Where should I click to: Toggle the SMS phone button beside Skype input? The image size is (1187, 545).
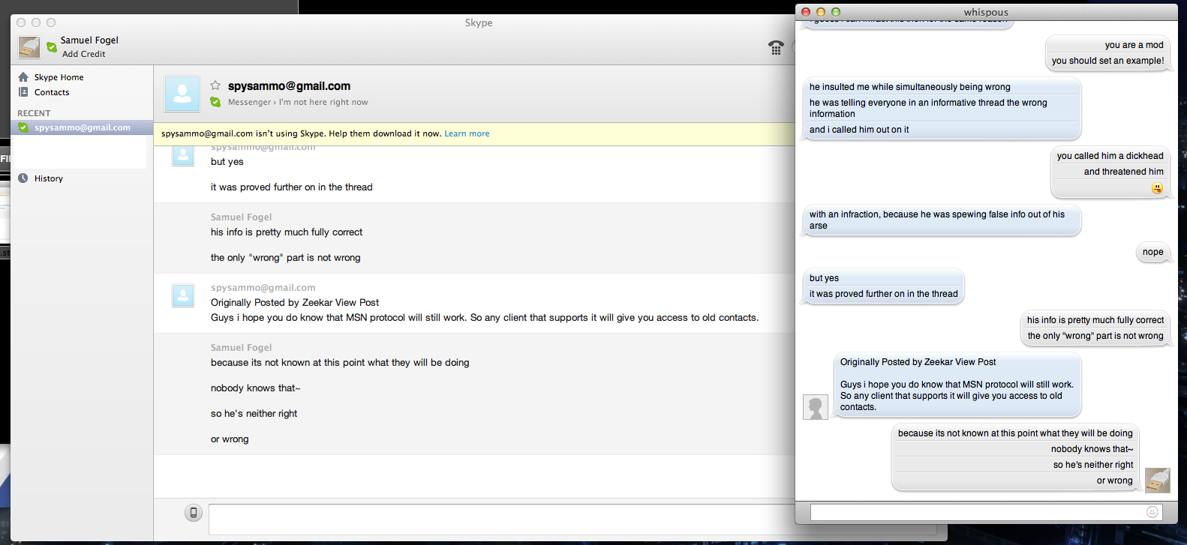click(x=194, y=513)
